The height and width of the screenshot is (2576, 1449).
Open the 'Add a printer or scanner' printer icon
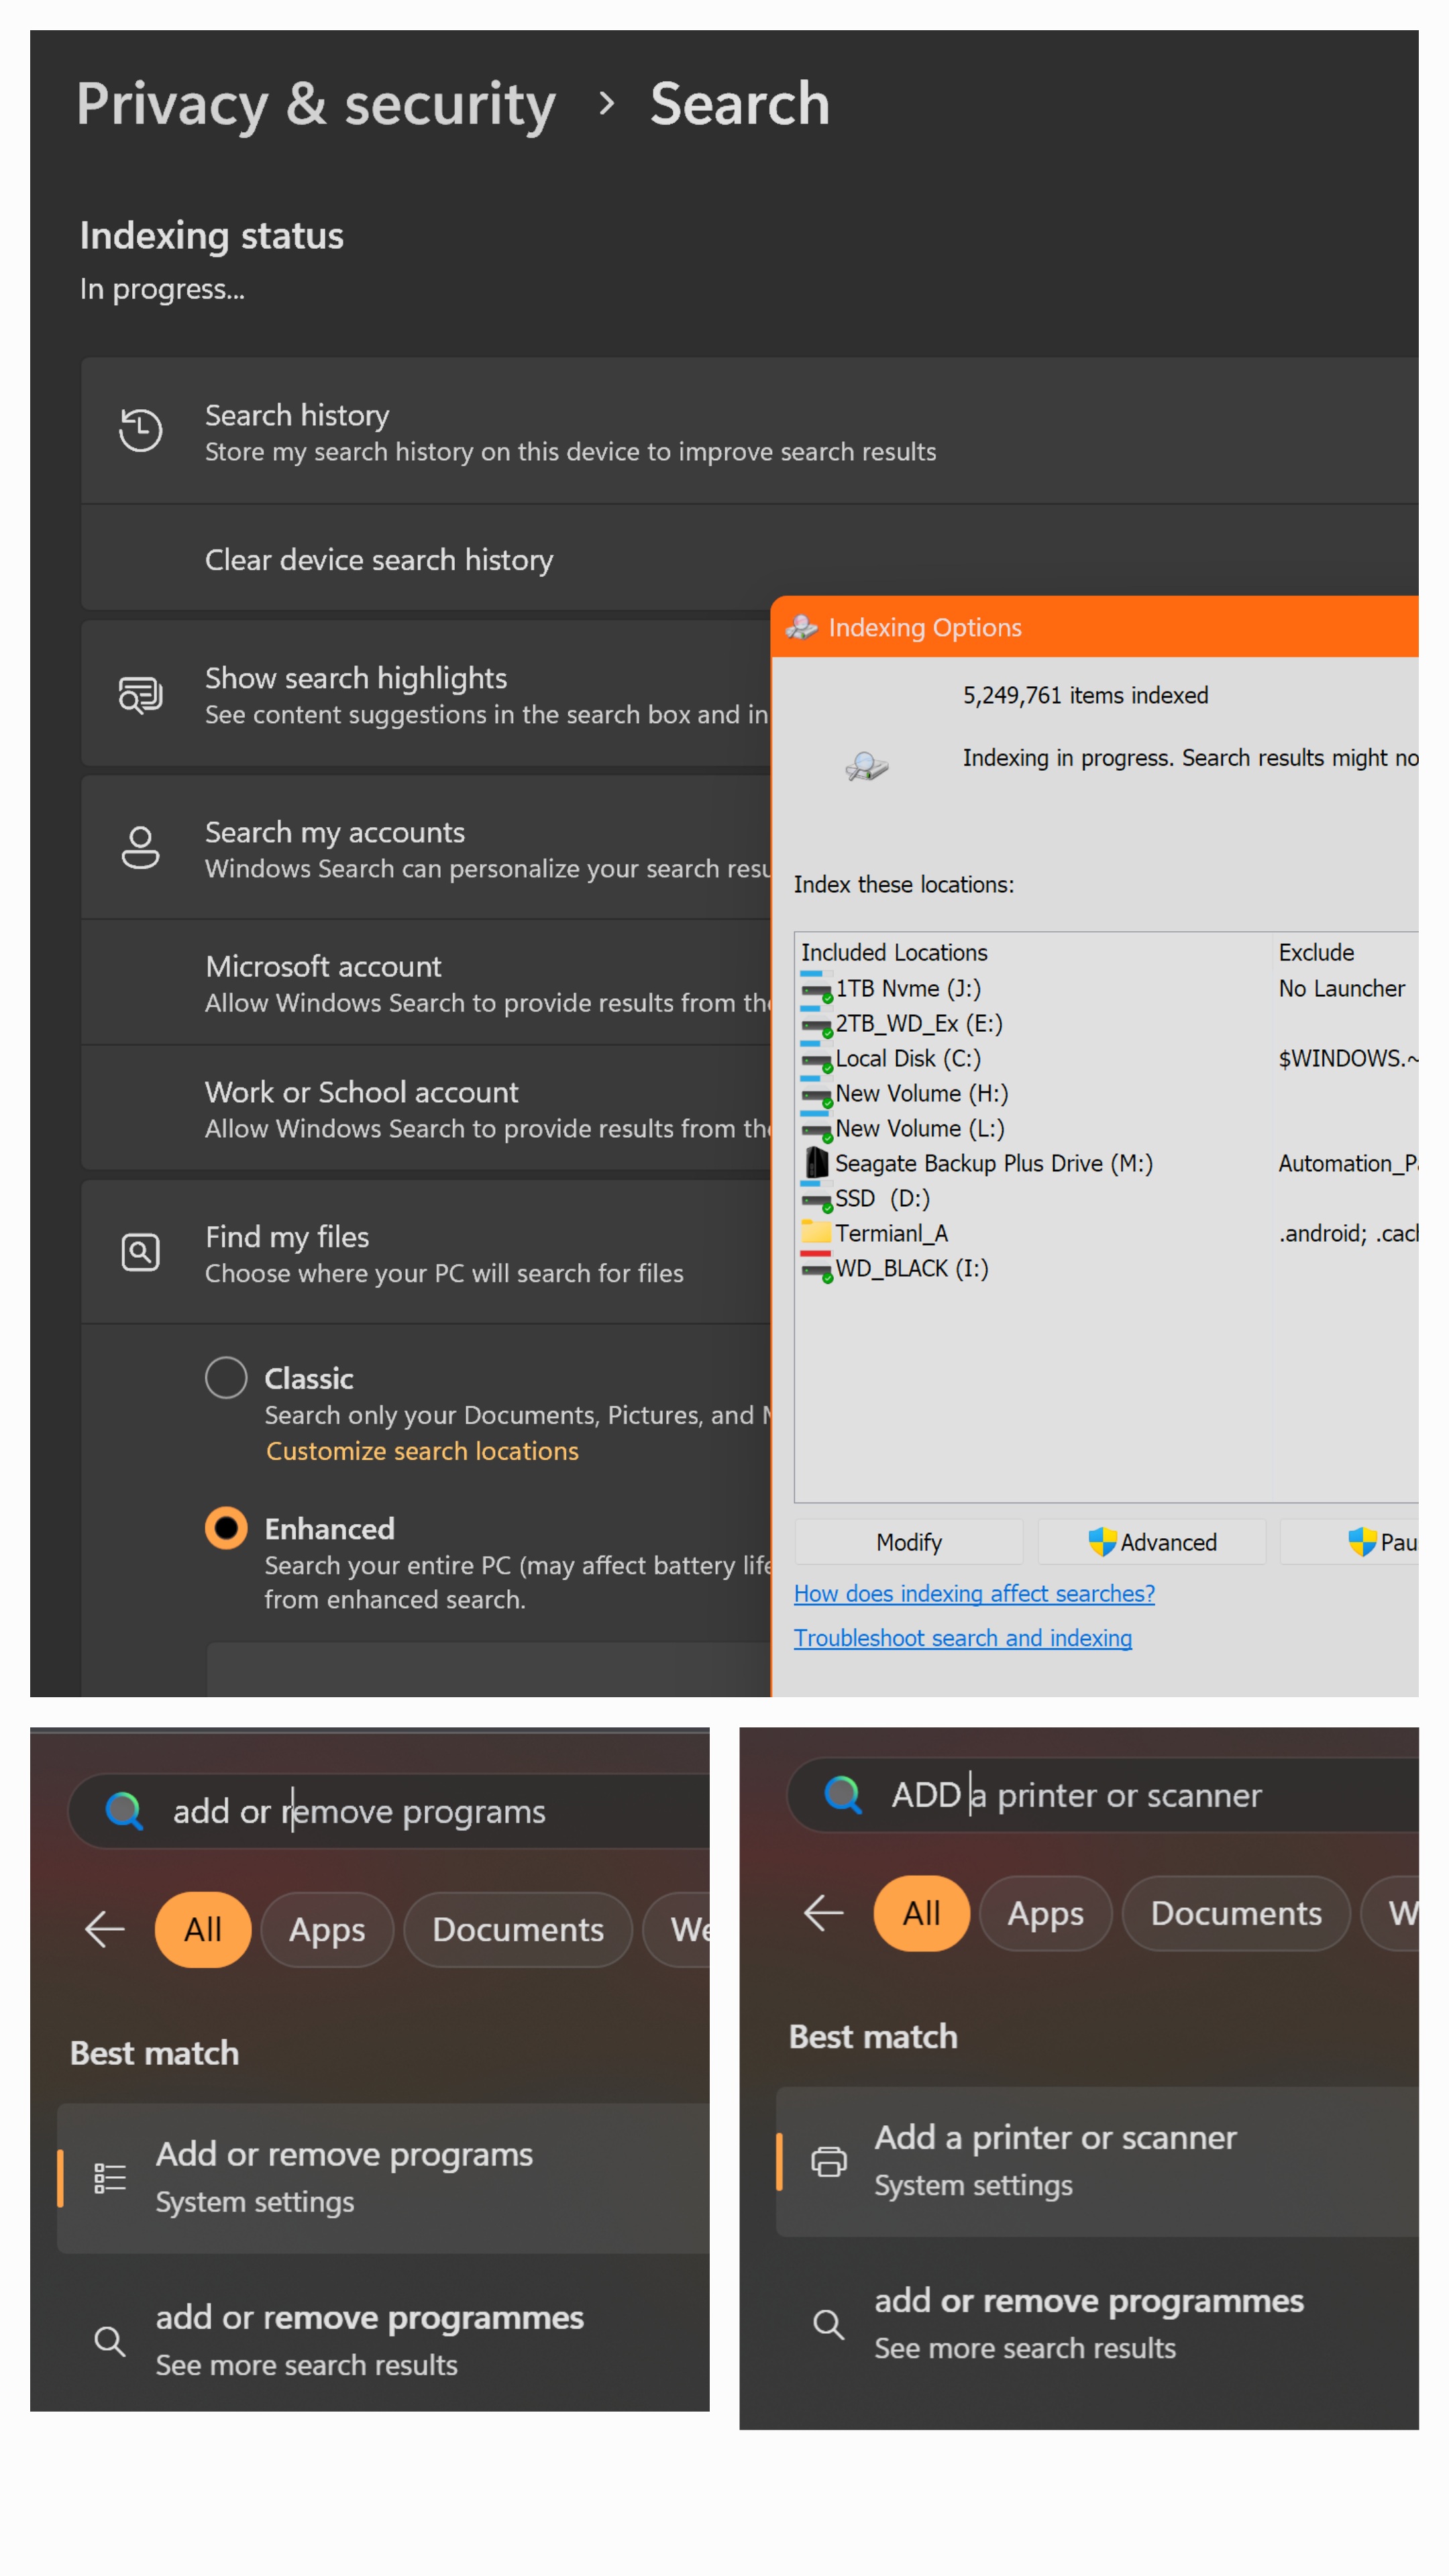tap(829, 2162)
